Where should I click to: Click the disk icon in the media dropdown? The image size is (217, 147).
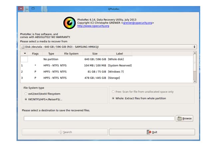[x=23, y=47]
